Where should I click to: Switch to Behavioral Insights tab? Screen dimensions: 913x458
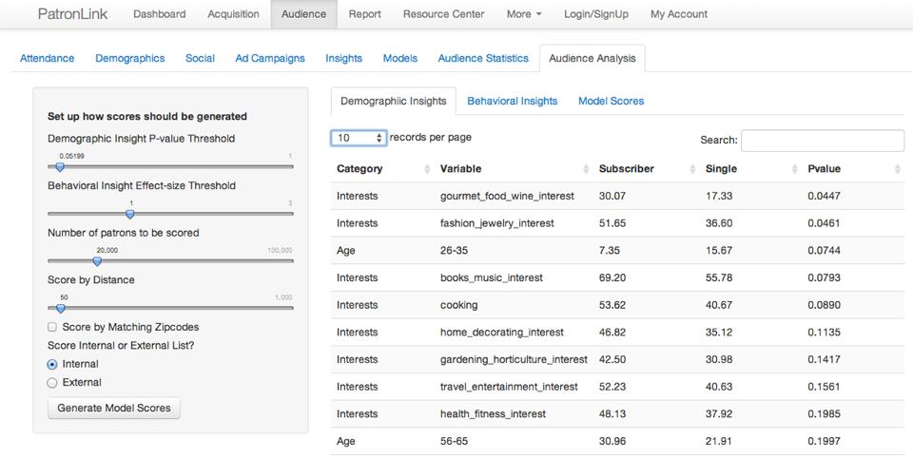[x=512, y=101]
